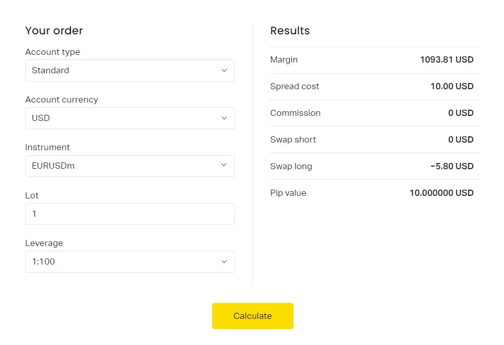Screen dimensions: 504x345
Task: Click the Swap short result row
Action: (x=375, y=139)
